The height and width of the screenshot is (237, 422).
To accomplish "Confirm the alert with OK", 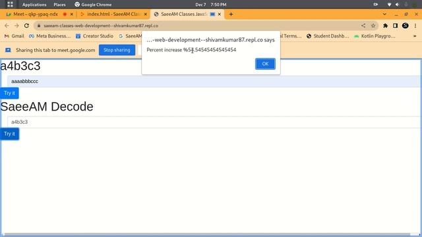I will [265, 64].
